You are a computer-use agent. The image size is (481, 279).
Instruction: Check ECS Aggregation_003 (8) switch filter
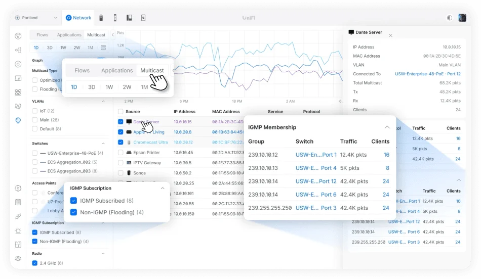click(34, 171)
